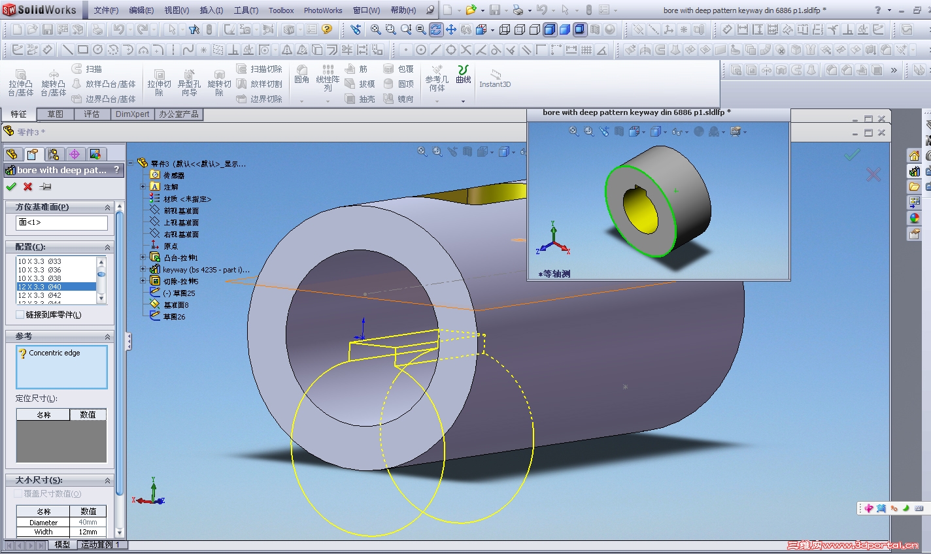Open the Toolbox menu
Viewport: 931px width, 554px height.
point(281,10)
